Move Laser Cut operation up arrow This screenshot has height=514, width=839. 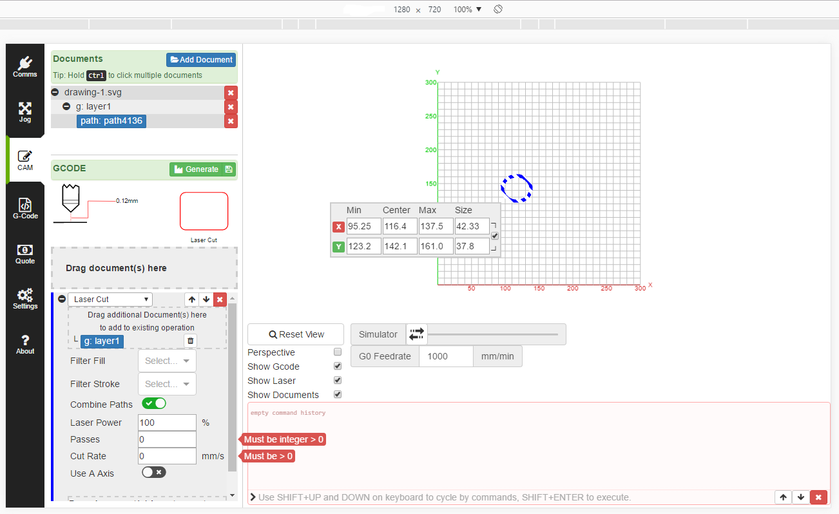[192, 300]
